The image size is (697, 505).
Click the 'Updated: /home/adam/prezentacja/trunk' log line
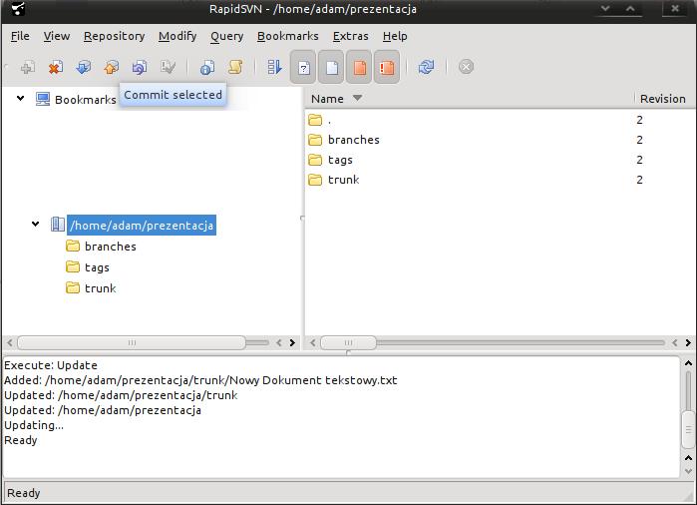121,395
